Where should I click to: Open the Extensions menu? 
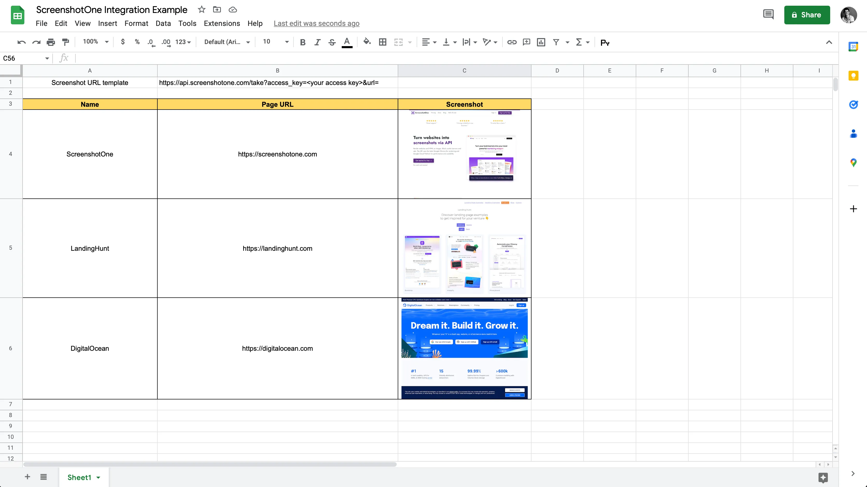pos(222,23)
